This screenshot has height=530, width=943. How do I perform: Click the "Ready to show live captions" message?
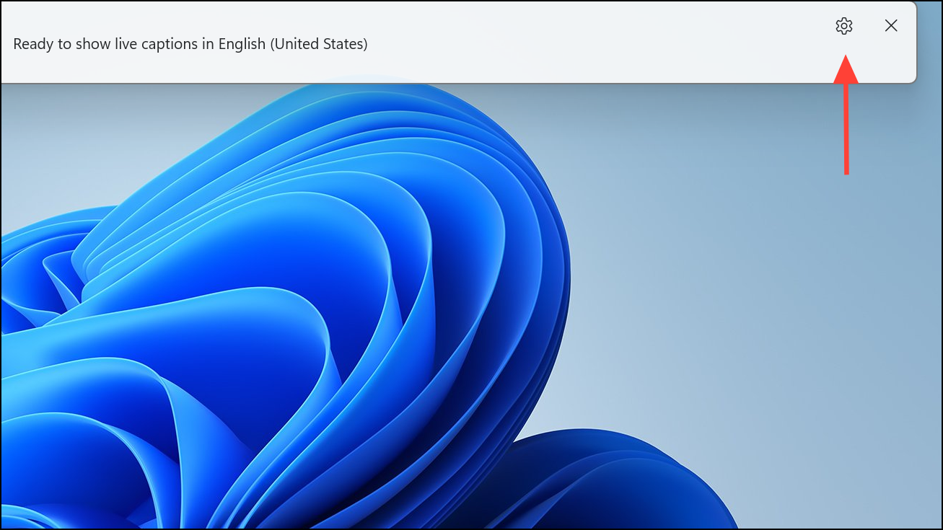pyautogui.click(x=190, y=44)
